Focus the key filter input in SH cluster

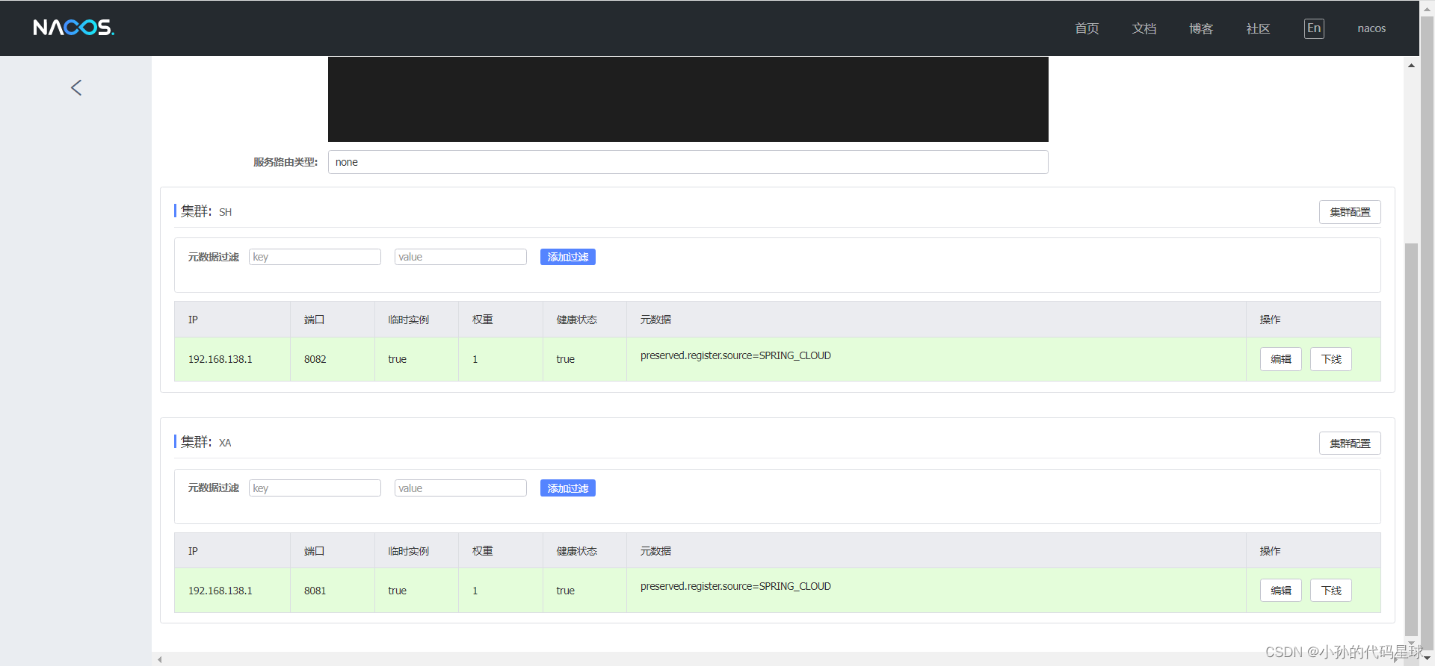315,257
